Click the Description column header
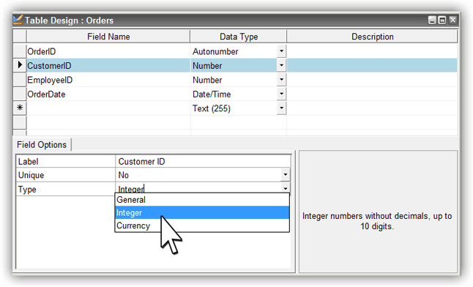Image resolution: width=473 pixels, height=287 pixels. (372, 37)
